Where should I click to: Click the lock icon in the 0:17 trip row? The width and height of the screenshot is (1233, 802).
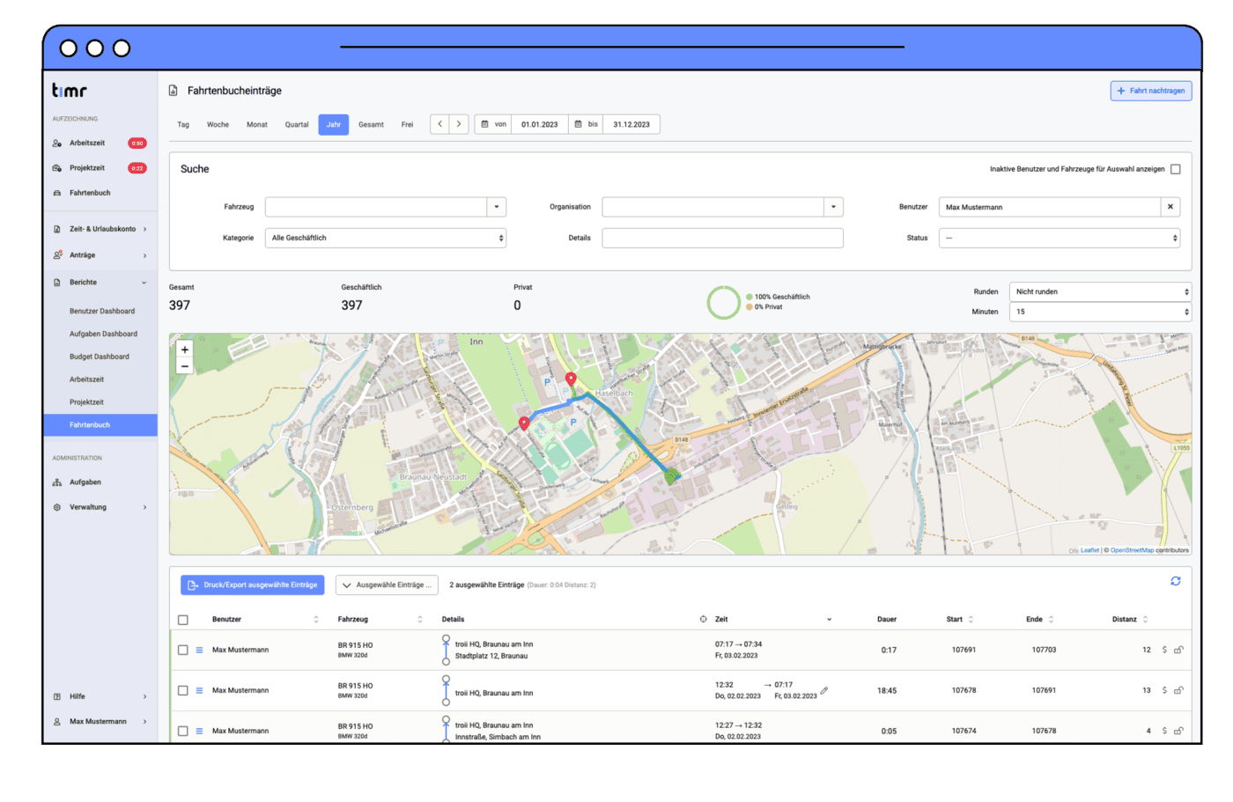coord(1178,650)
